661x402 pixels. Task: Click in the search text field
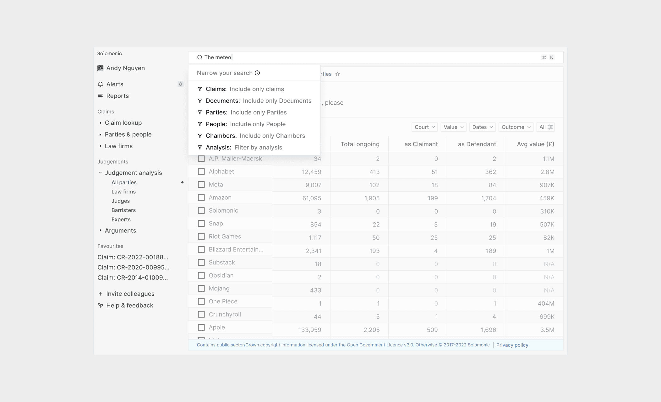pyautogui.click(x=377, y=57)
